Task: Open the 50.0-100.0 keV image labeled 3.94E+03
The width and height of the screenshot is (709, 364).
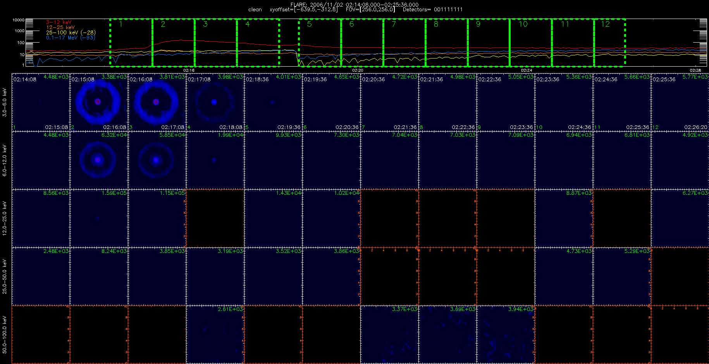Action: click(x=506, y=334)
